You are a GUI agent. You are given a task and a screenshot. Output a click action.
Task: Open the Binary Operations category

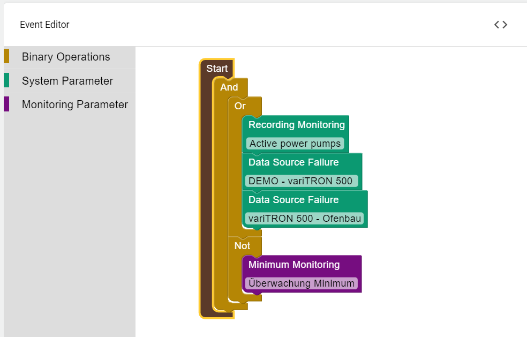point(66,57)
